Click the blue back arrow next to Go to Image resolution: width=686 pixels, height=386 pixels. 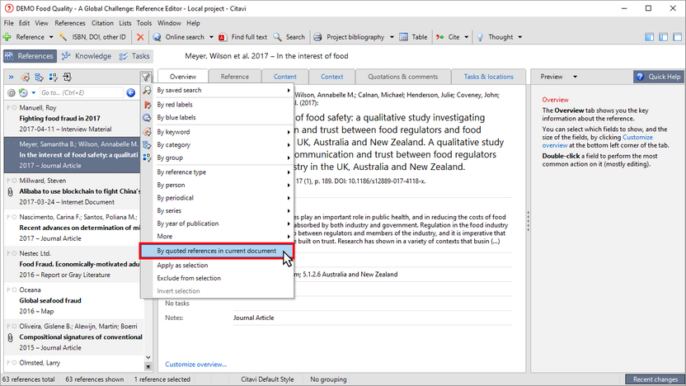130,92
